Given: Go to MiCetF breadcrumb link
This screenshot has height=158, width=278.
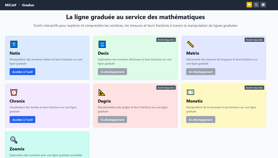Looking at the screenshot, I should (10, 5).
